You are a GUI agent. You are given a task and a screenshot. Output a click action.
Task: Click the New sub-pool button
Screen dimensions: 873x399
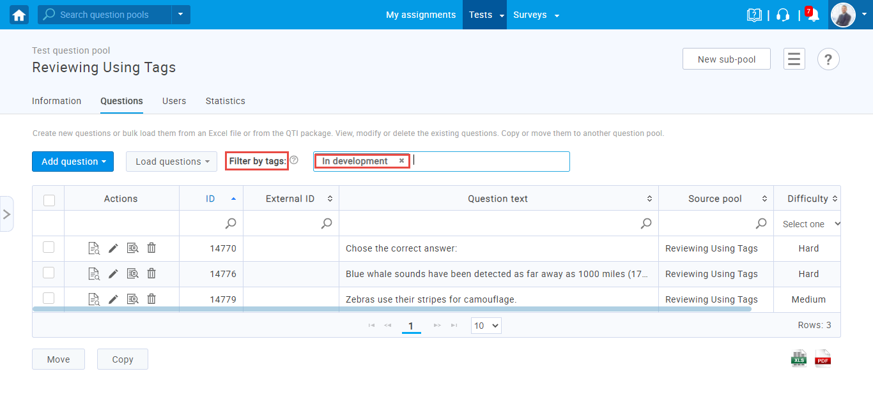726,59
